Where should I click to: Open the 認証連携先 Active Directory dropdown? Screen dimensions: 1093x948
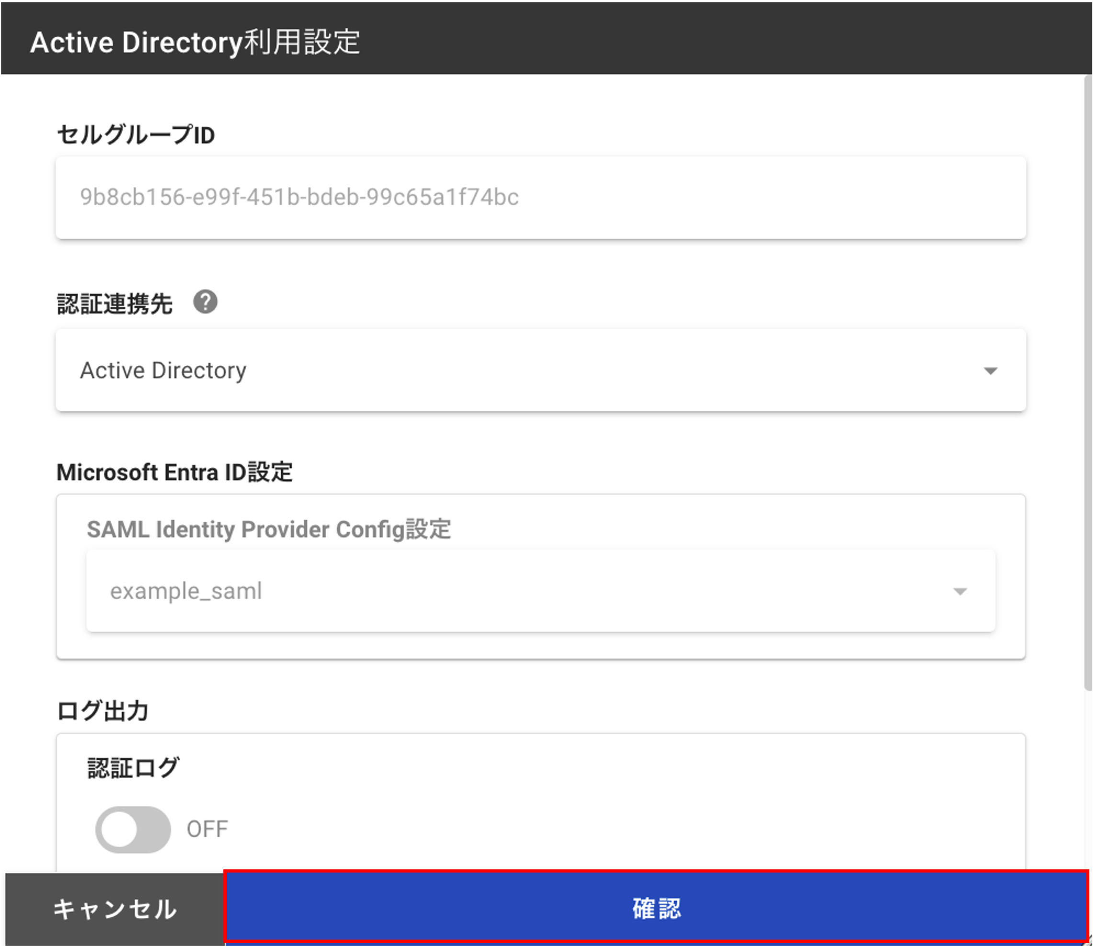(540, 370)
